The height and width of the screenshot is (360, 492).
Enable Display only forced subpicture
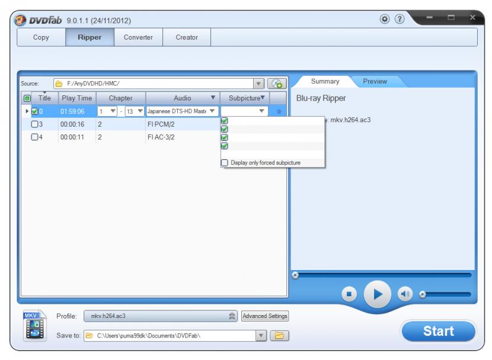coord(225,163)
